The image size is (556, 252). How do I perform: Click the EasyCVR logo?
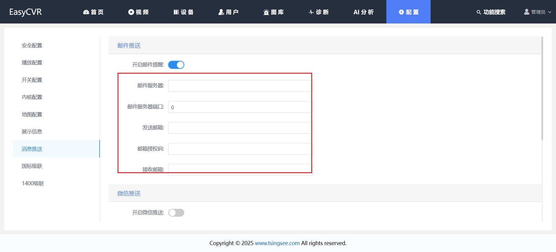click(25, 12)
